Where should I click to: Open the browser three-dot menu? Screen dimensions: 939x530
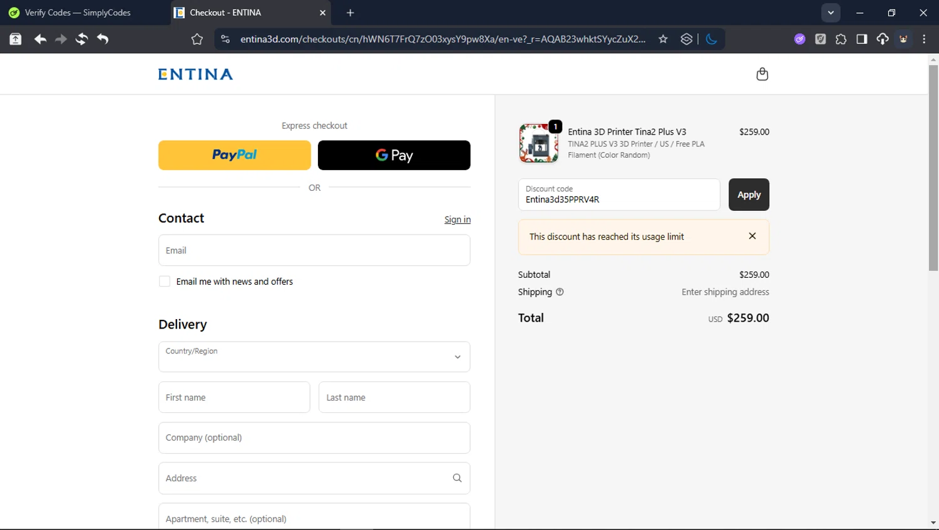pyautogui.click(x=924, y=39)
